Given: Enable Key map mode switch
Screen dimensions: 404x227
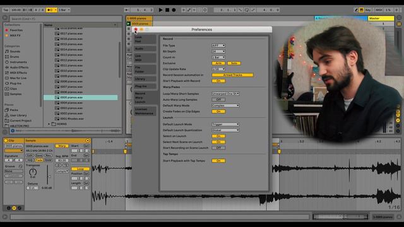Looking at the screenshot, I should [368, 10].
